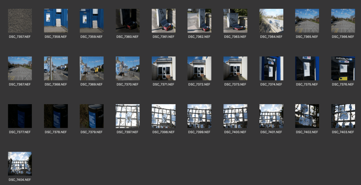Click the DSC_7369.NEF street thumbnail
The height and width of the screenshot is (185, 361).
(x=91, y=68)
